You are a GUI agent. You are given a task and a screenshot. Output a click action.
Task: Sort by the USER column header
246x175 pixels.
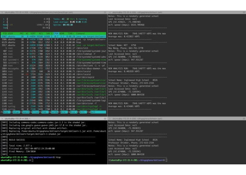(10, 34)
